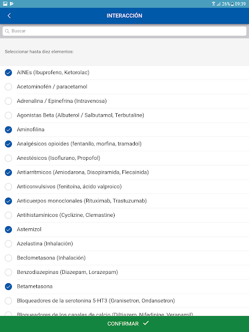Confirm selection with the CONFIRMAR button
249x332 pixels.
click(x=125, y=324)
